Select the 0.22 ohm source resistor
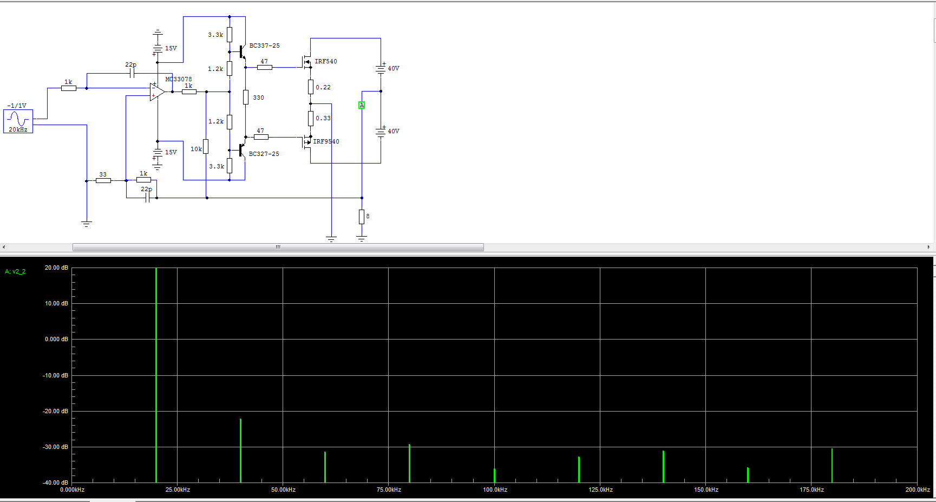 pos(311,87)
